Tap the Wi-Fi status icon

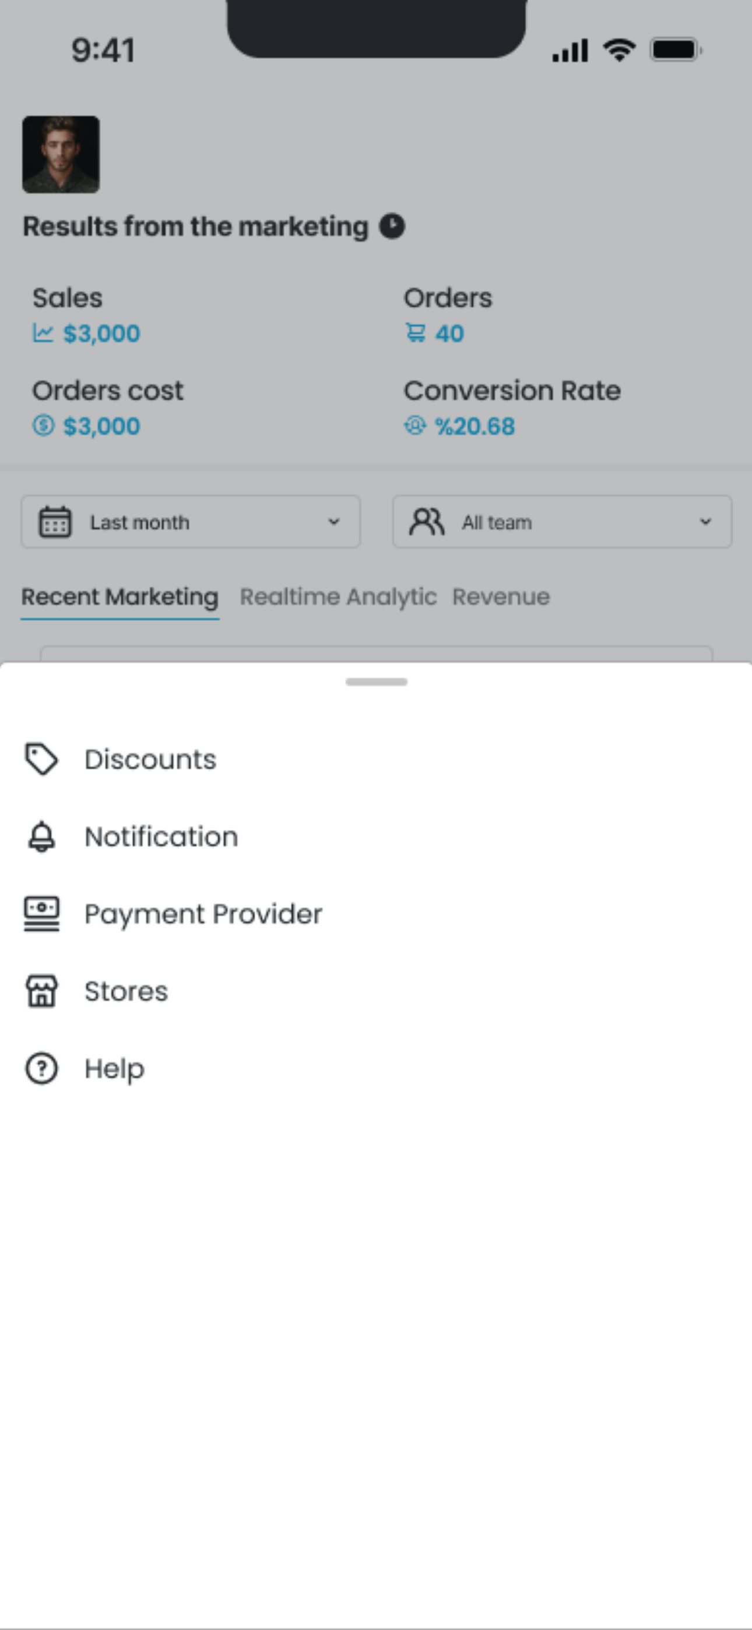pos(619,50)
